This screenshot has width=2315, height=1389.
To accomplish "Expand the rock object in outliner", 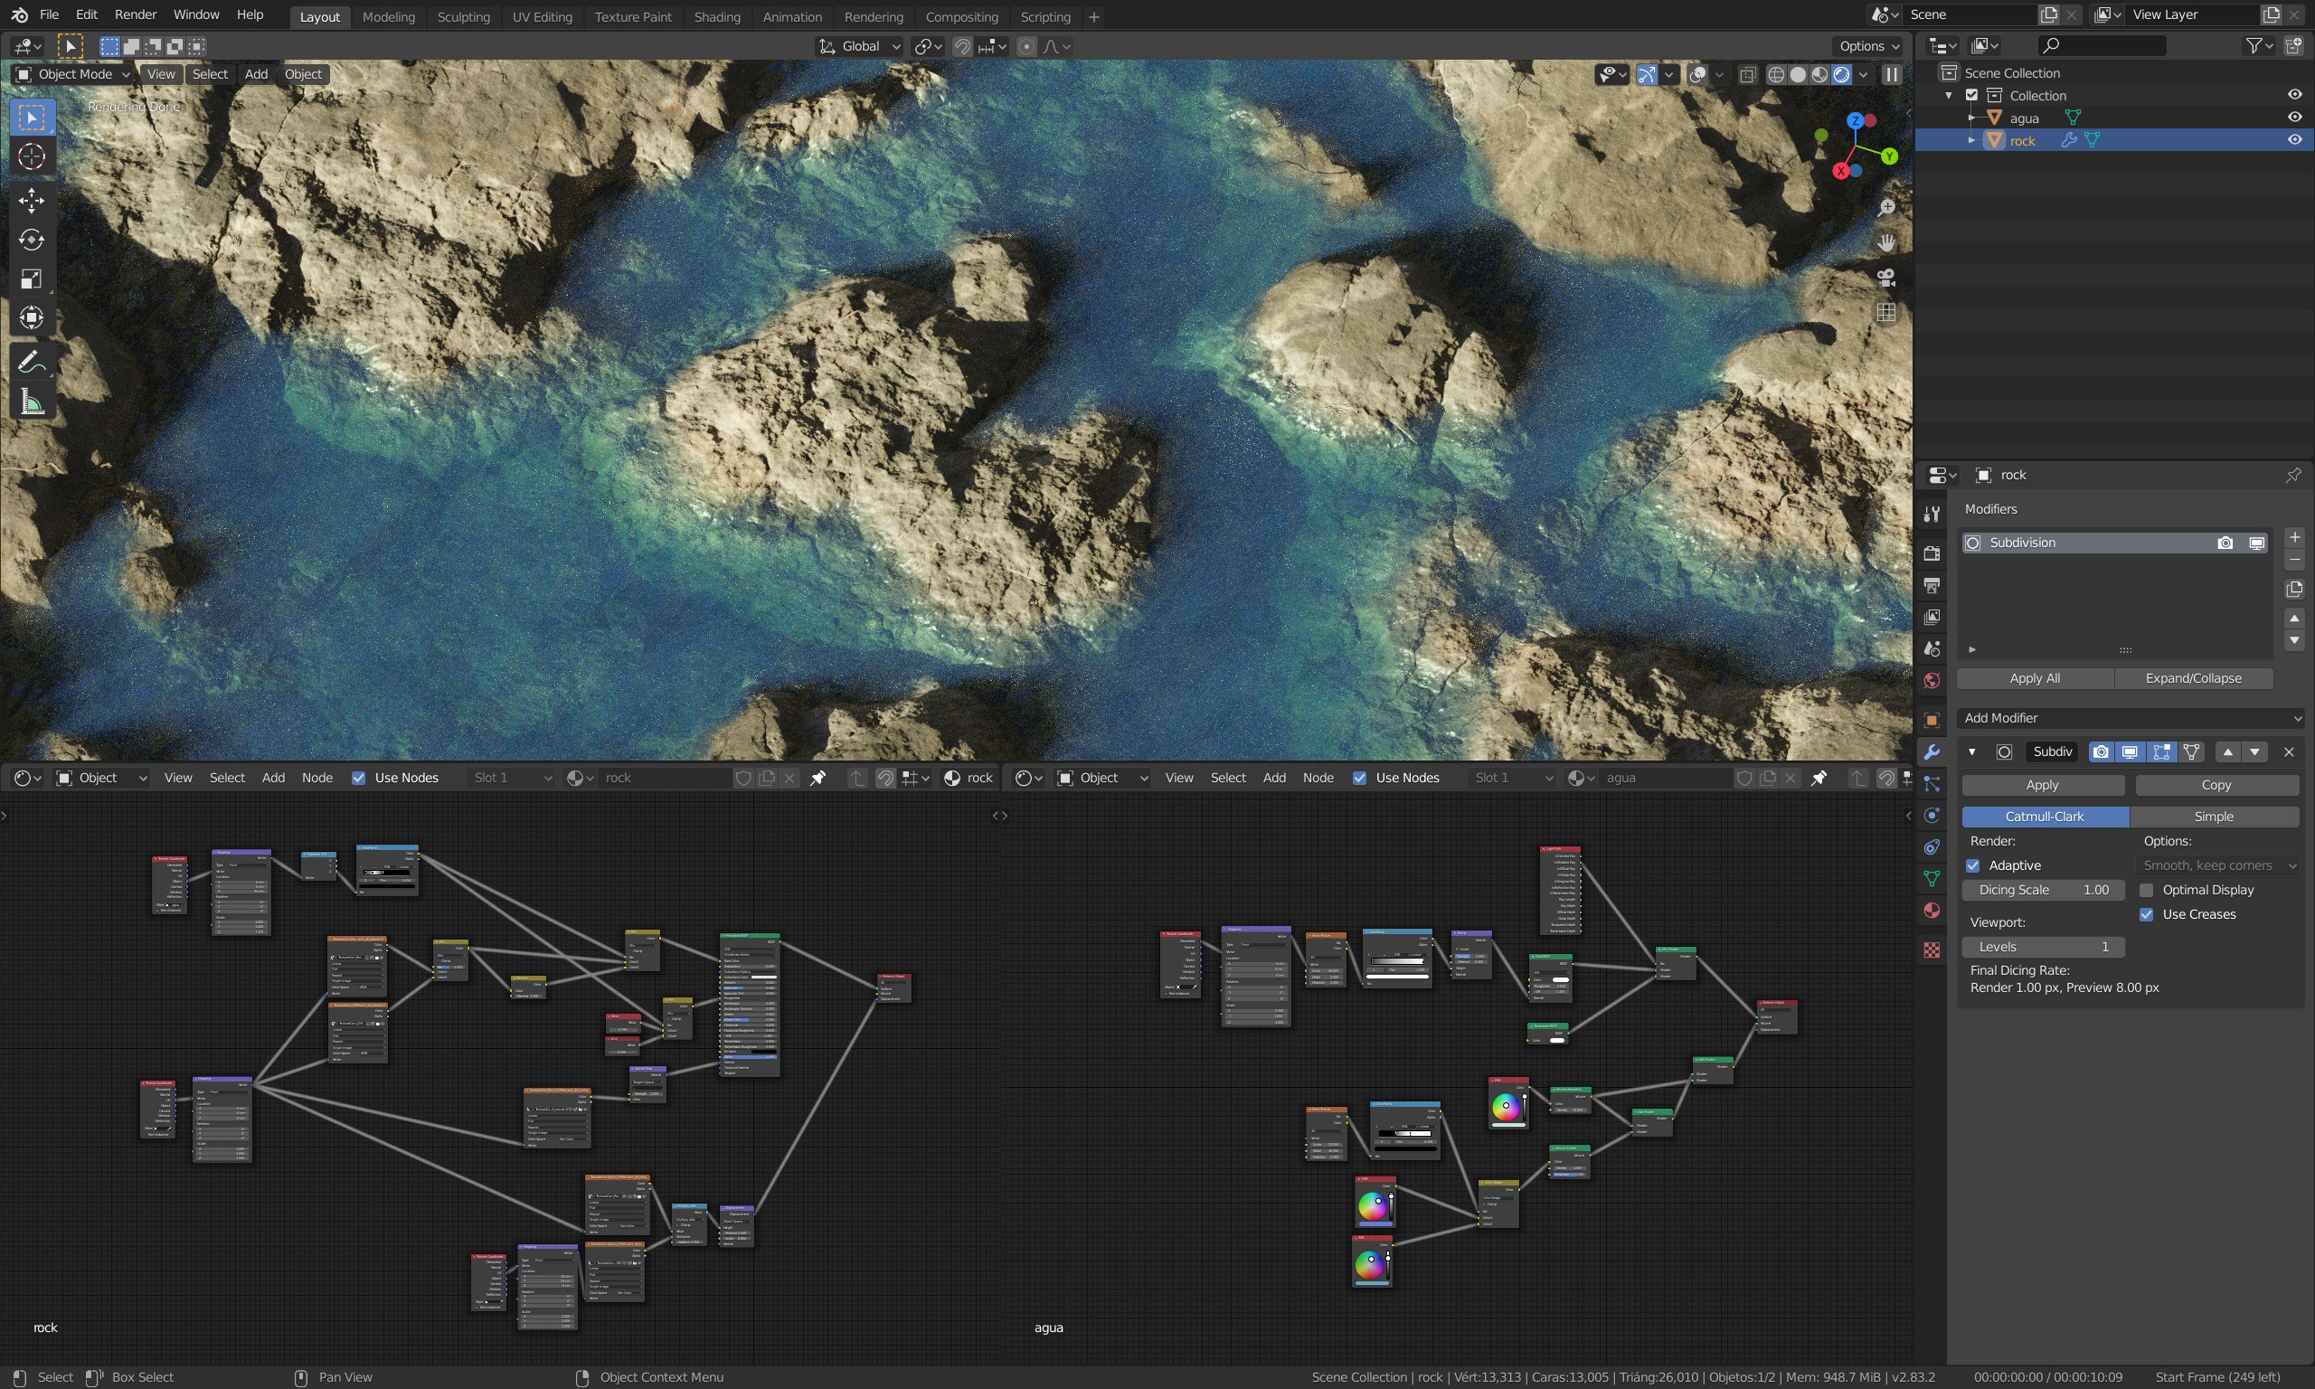I will [1971, 140].
